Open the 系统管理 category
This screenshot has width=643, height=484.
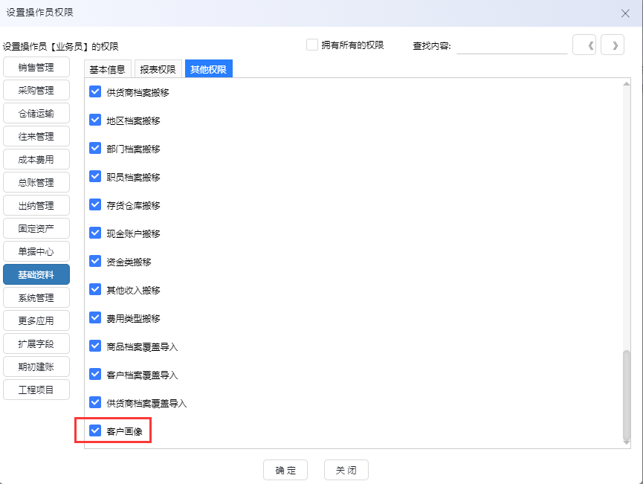coord(36,297)
